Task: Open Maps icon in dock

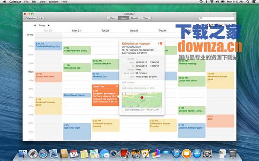Action: click(x=94, y=154)
